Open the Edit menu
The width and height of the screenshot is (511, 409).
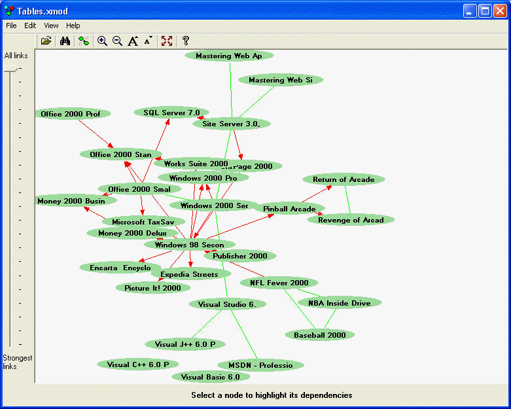30,26
